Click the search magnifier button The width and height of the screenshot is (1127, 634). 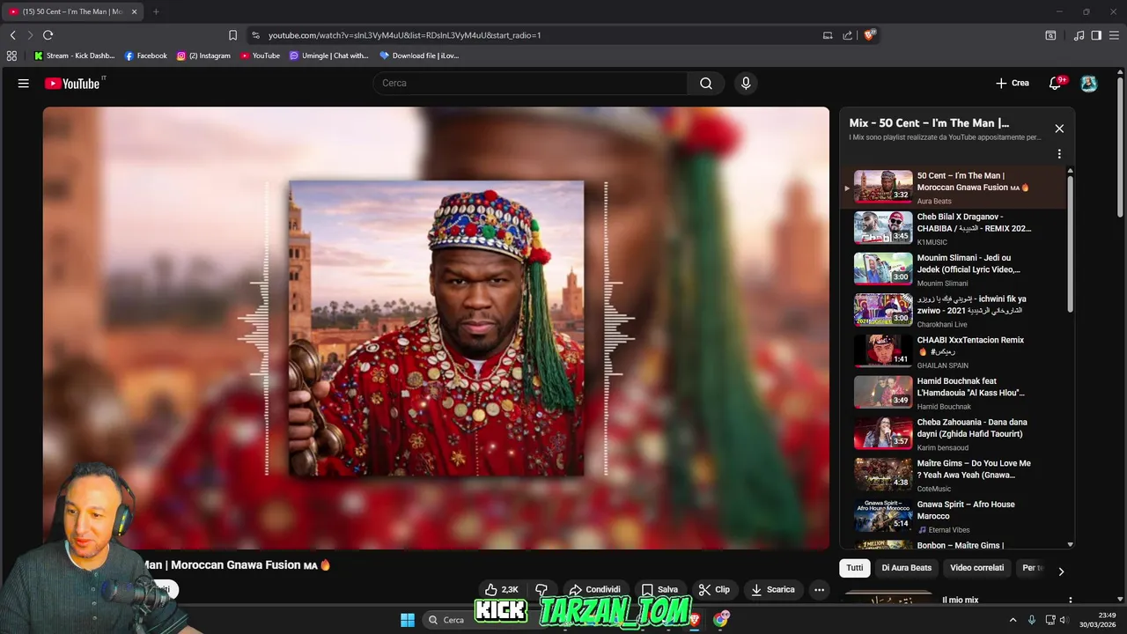(706, 84)
